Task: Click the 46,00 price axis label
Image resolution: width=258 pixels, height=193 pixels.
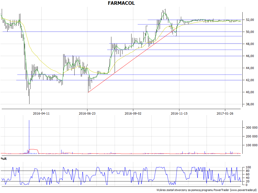Action: tap(250, 56)
